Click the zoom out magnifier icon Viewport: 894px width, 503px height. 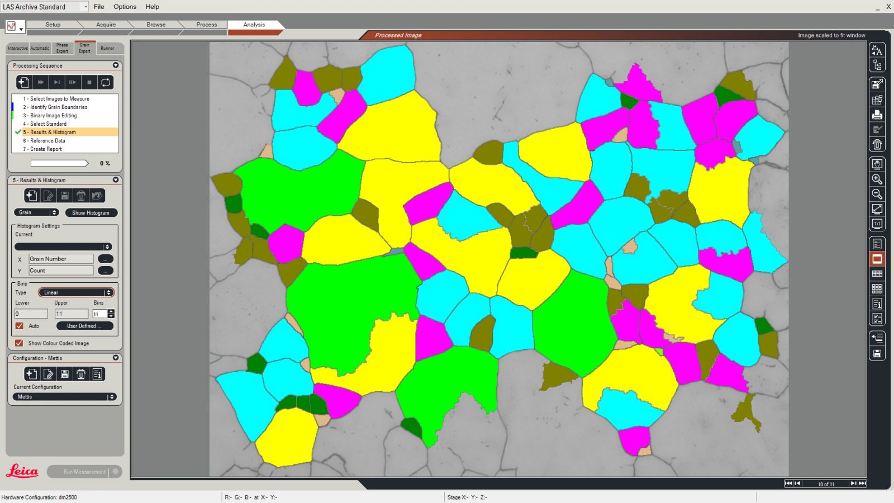[x=877, y=194]
